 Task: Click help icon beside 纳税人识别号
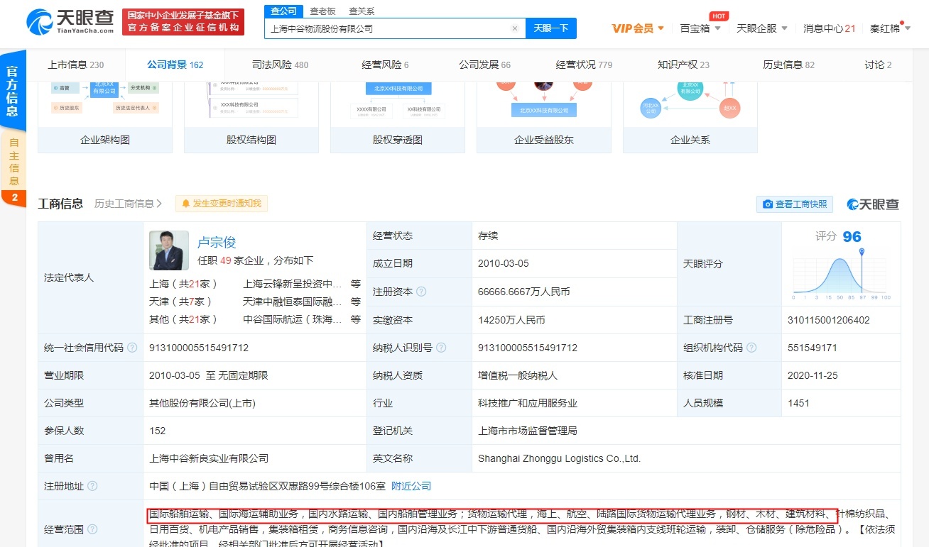(x=441, y=348)
